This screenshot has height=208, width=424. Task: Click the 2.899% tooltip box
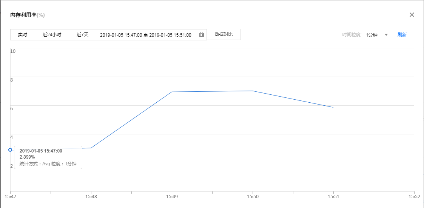tap(48, 157)
